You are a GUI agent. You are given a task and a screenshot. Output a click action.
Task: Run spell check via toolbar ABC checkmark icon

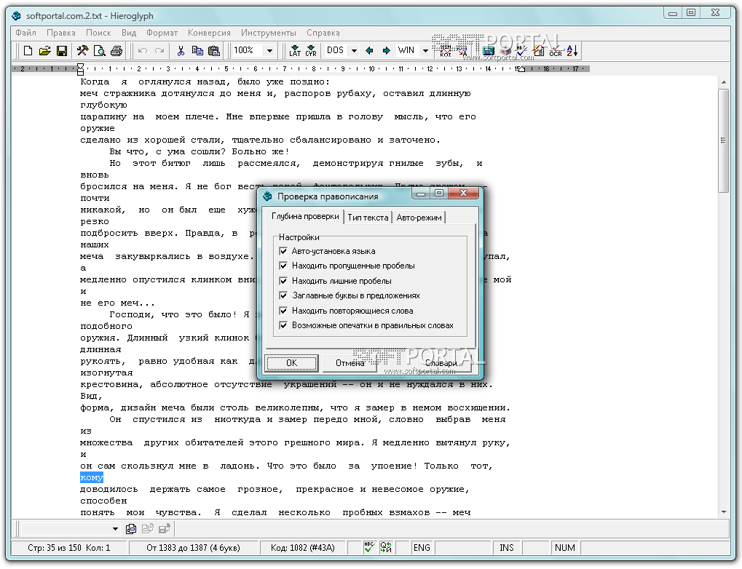click(x=521, y=51)
